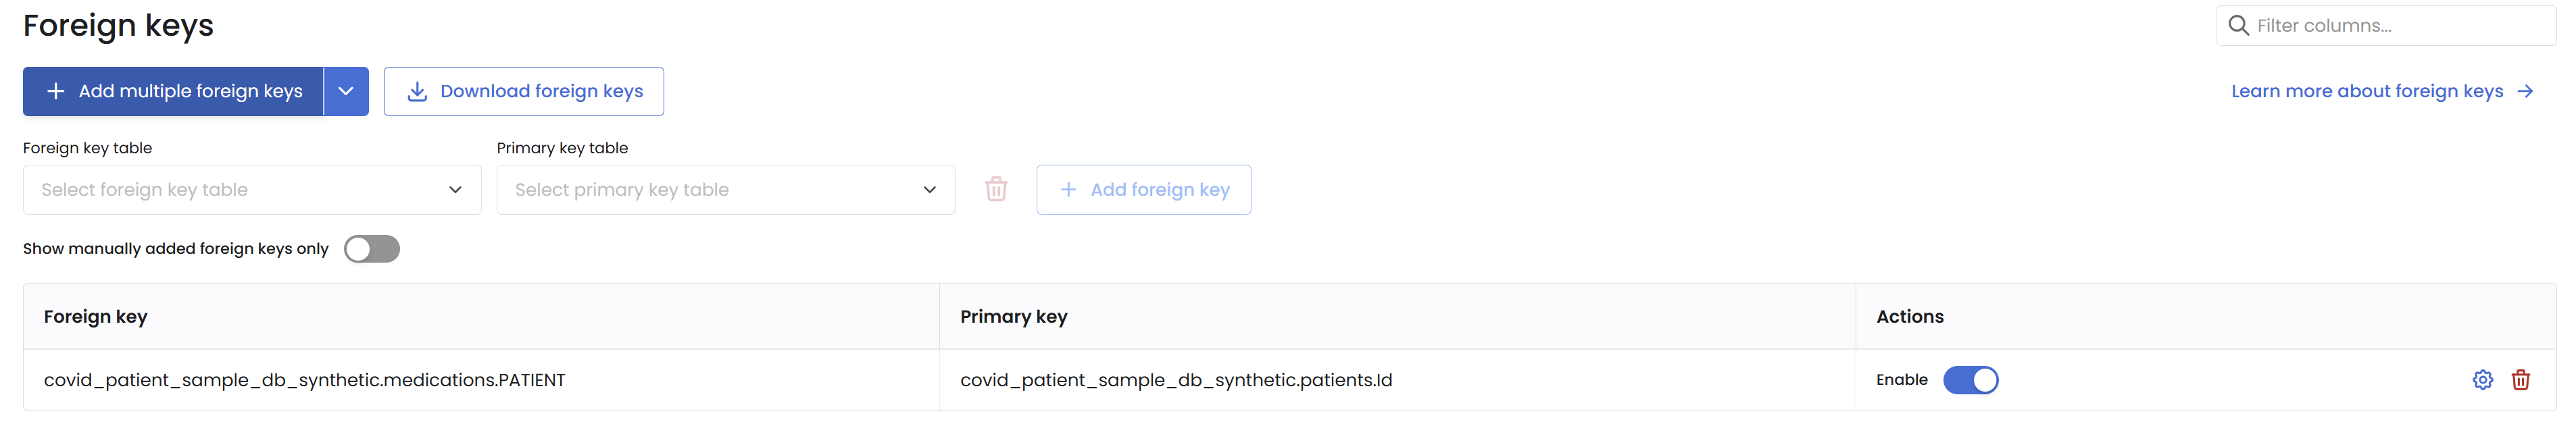Open Select primary key table dropdown
Image resolution: width=2576 pixels, height=422 pixels.
point(725,190)
